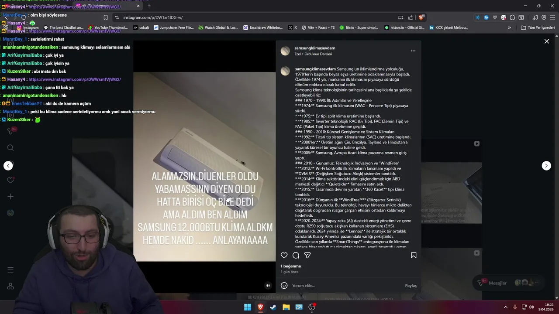Open the Shazam browser extension

tap(486, 17)
